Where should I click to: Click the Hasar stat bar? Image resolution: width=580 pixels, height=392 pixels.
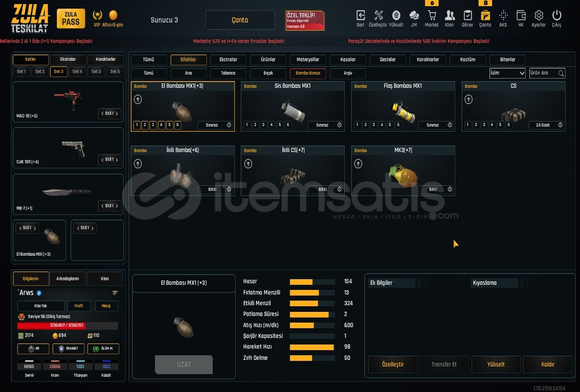(312, 282)
